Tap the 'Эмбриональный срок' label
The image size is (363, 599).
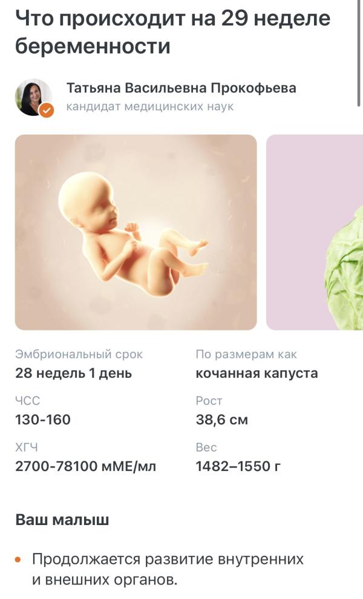pos(79,355)
